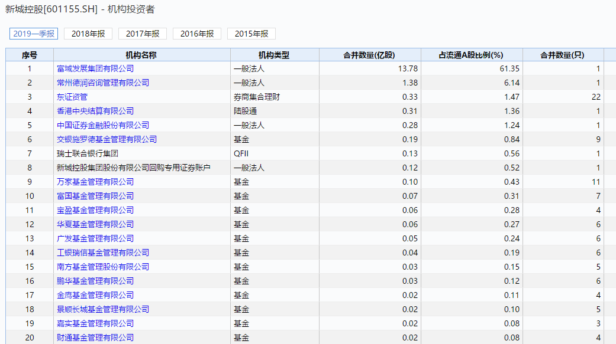The width and height of the screenshot is (616, 344).
Task: Click the 61.35 percentage cell
Action: (472, 68)
